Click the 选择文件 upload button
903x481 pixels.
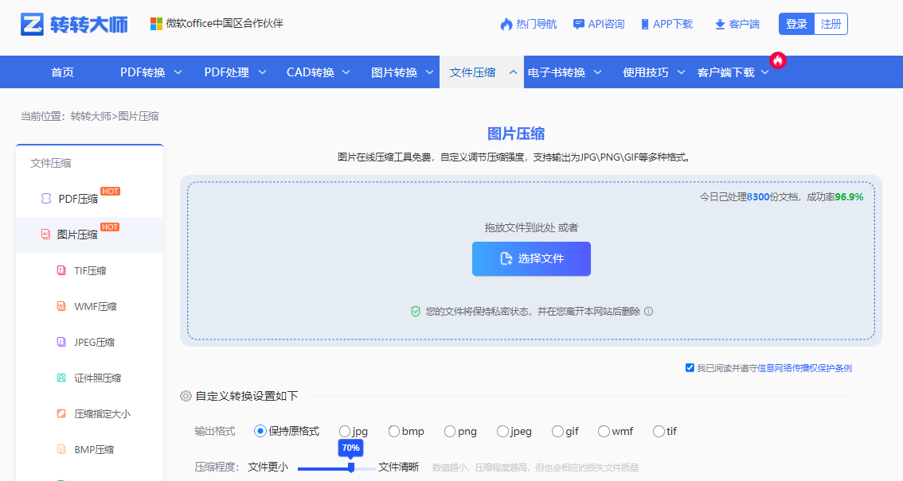point(531,258)
